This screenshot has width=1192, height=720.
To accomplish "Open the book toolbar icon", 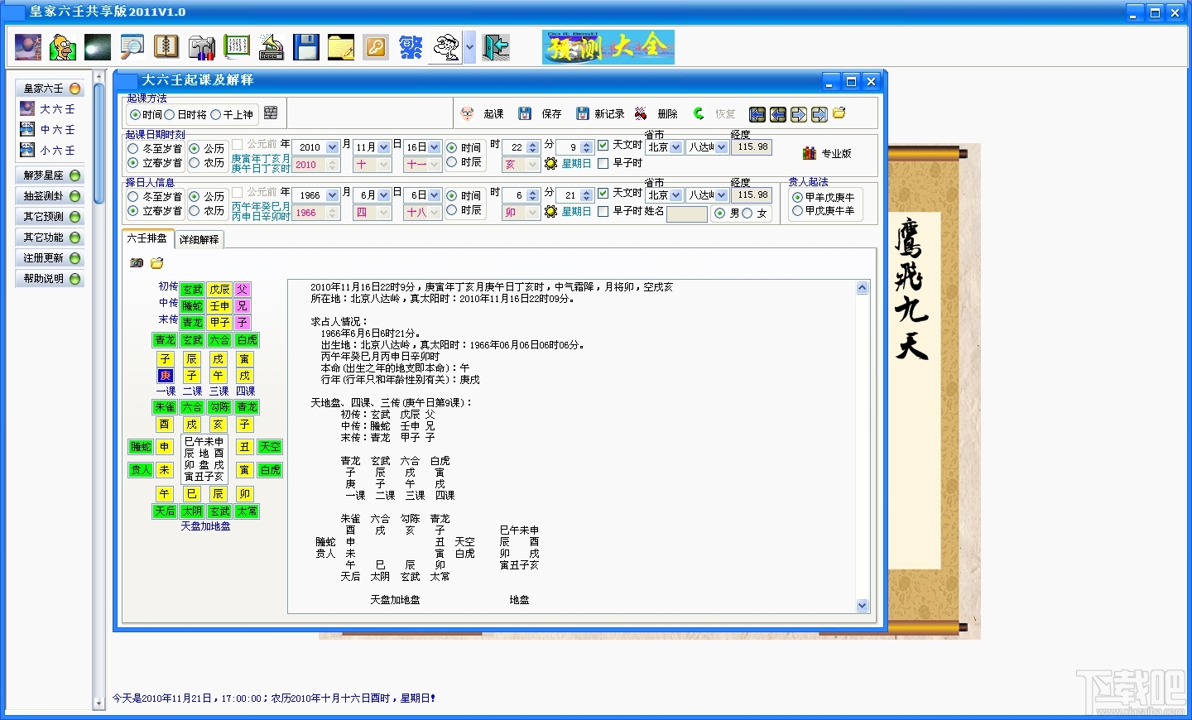I will (166, 47).
